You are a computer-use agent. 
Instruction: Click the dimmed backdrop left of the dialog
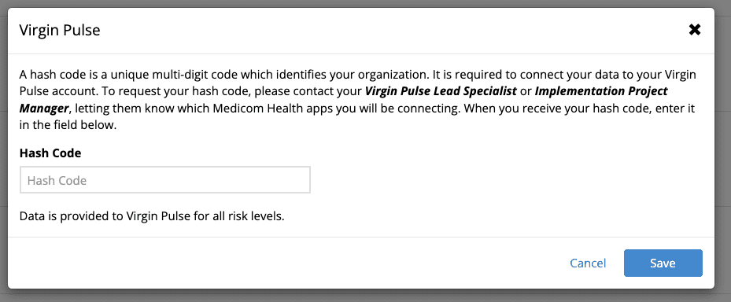pos(4,149)
